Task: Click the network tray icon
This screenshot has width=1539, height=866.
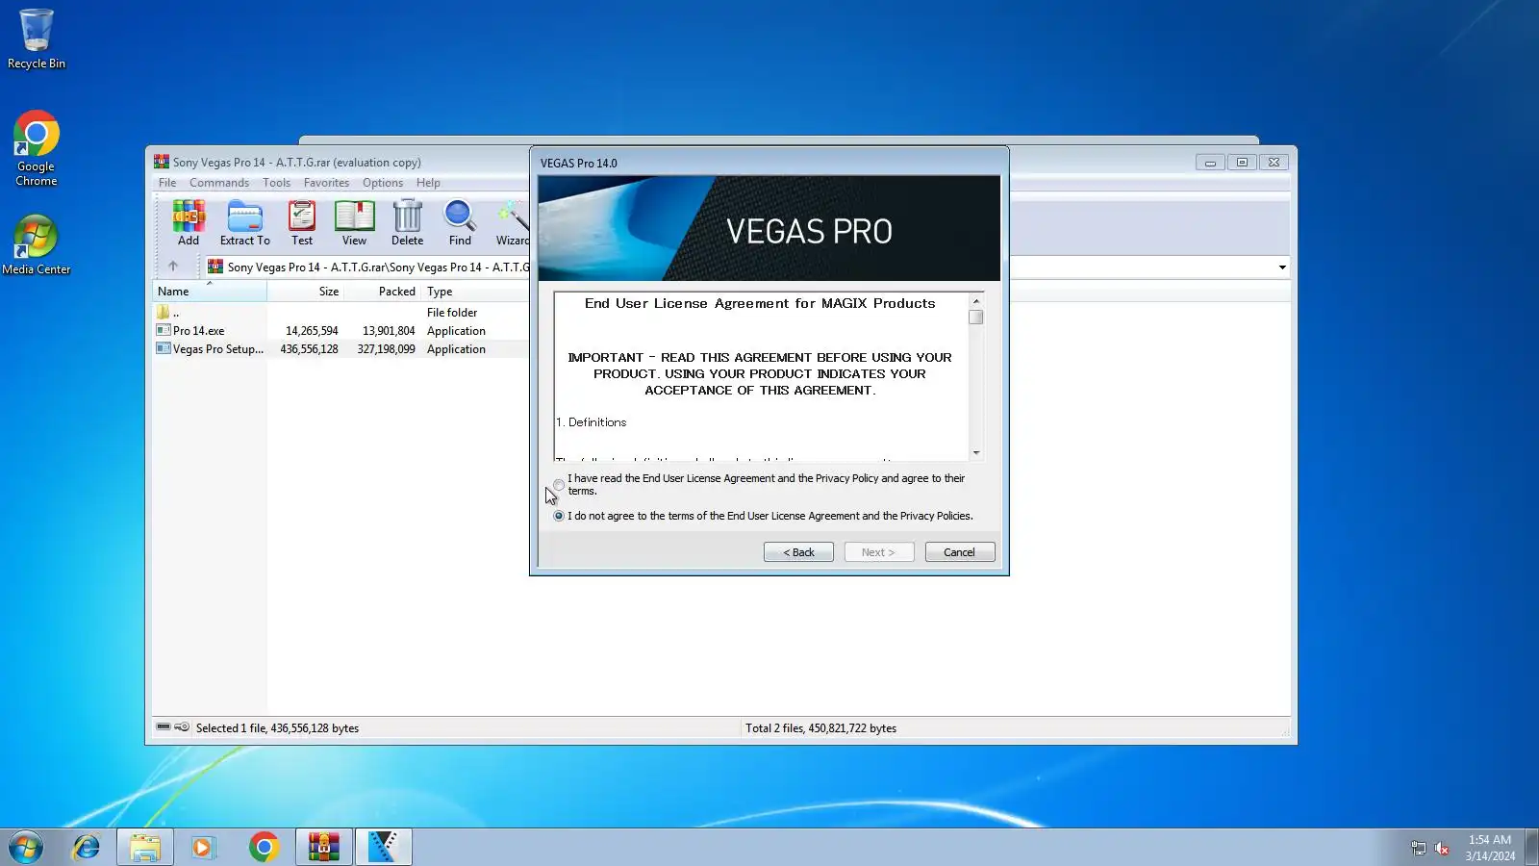Action: pos(1418,848)
